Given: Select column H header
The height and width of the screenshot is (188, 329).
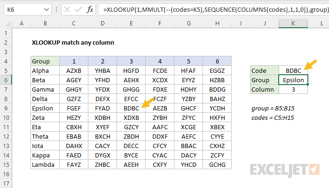Looking at the screenshot, I should (x=217, y=23).
